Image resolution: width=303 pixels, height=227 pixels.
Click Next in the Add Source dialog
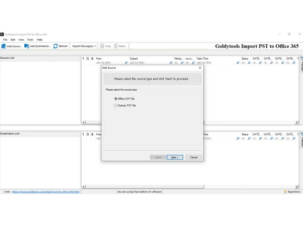(175, 157)
